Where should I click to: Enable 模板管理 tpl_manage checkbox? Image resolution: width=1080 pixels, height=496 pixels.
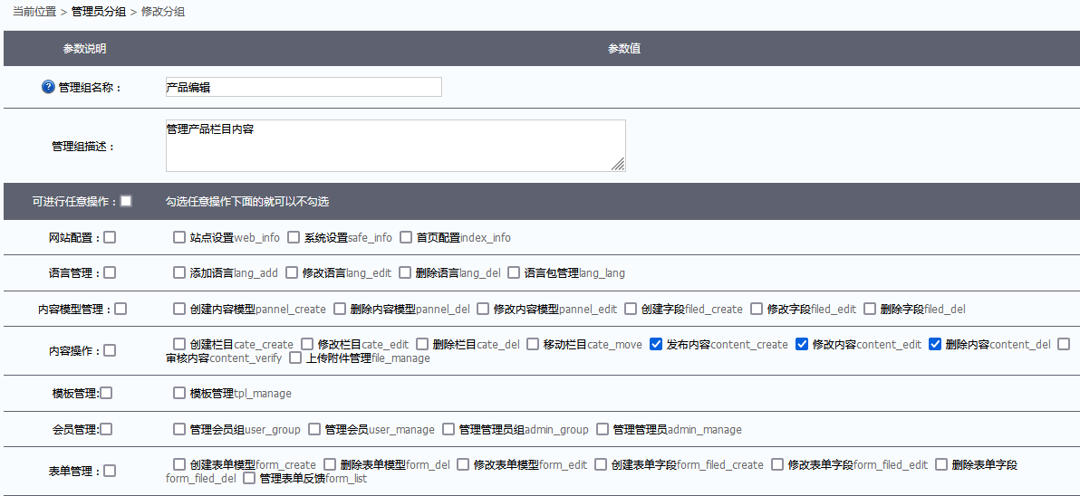pyautogui.click(x=179, y=394)
